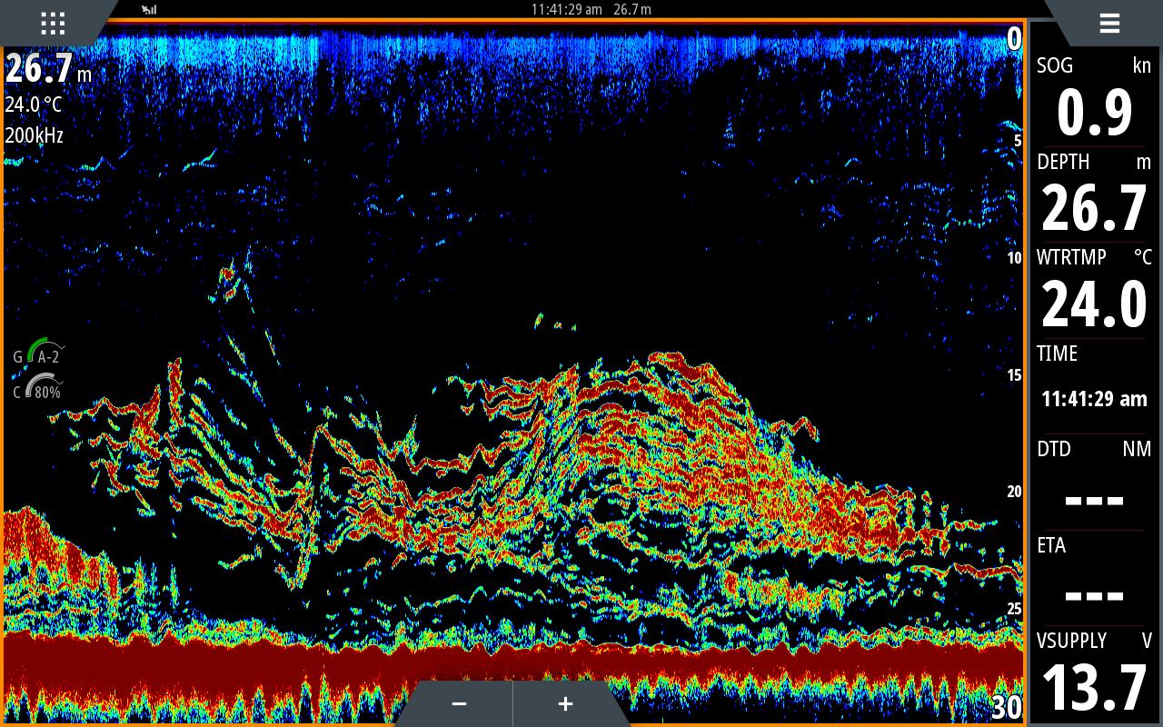Tap the 24.0 °C temperature overlay

pyautogui.click(x=35, y=105)
